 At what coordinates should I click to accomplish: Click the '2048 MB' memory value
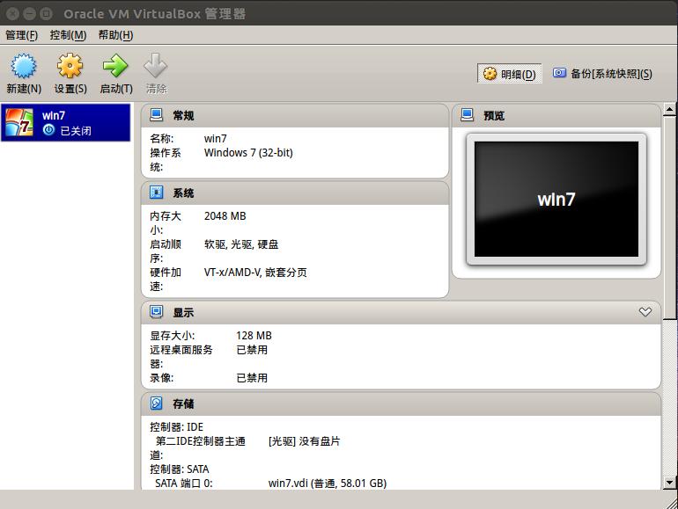point(225,216)
